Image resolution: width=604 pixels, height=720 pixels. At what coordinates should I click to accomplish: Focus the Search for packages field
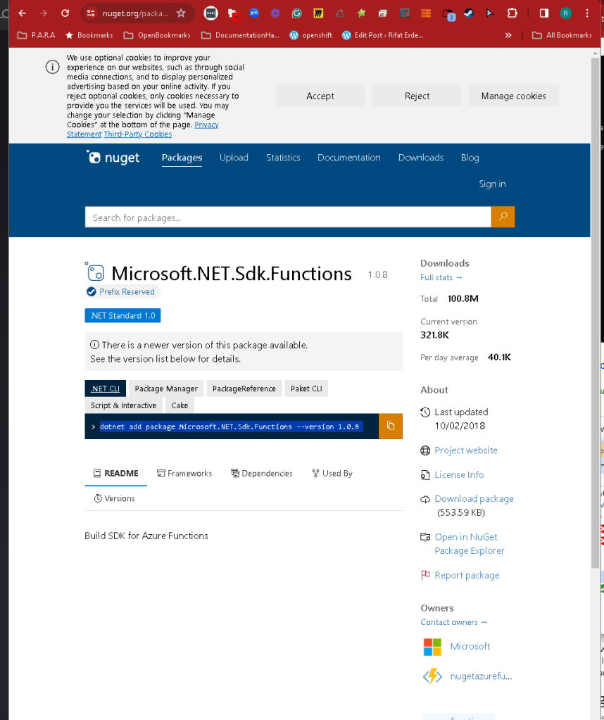288,217
